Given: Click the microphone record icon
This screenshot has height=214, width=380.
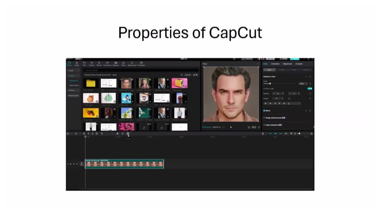Looking at the screenshot, I should coord(263,133).
